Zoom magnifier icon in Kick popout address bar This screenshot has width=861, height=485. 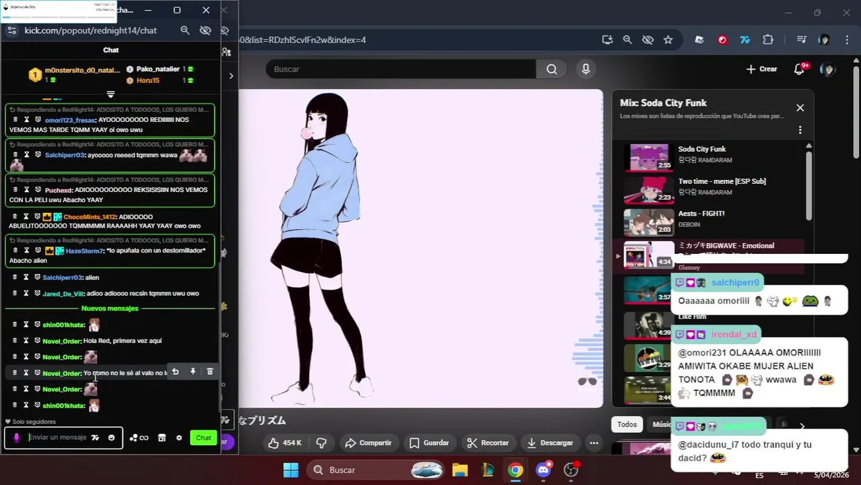click(185, 30)
